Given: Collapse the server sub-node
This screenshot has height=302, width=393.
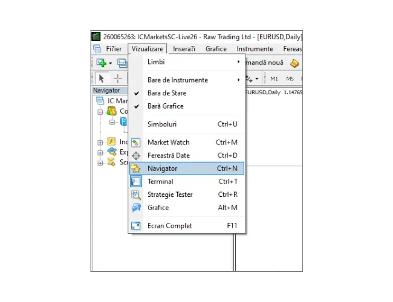Looking at the screenshot, I should point(112,122).
